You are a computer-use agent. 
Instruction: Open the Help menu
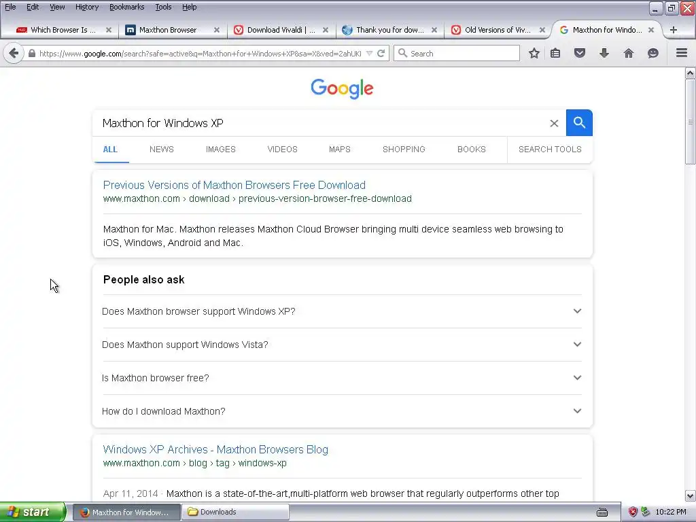[x=190, y=7]
